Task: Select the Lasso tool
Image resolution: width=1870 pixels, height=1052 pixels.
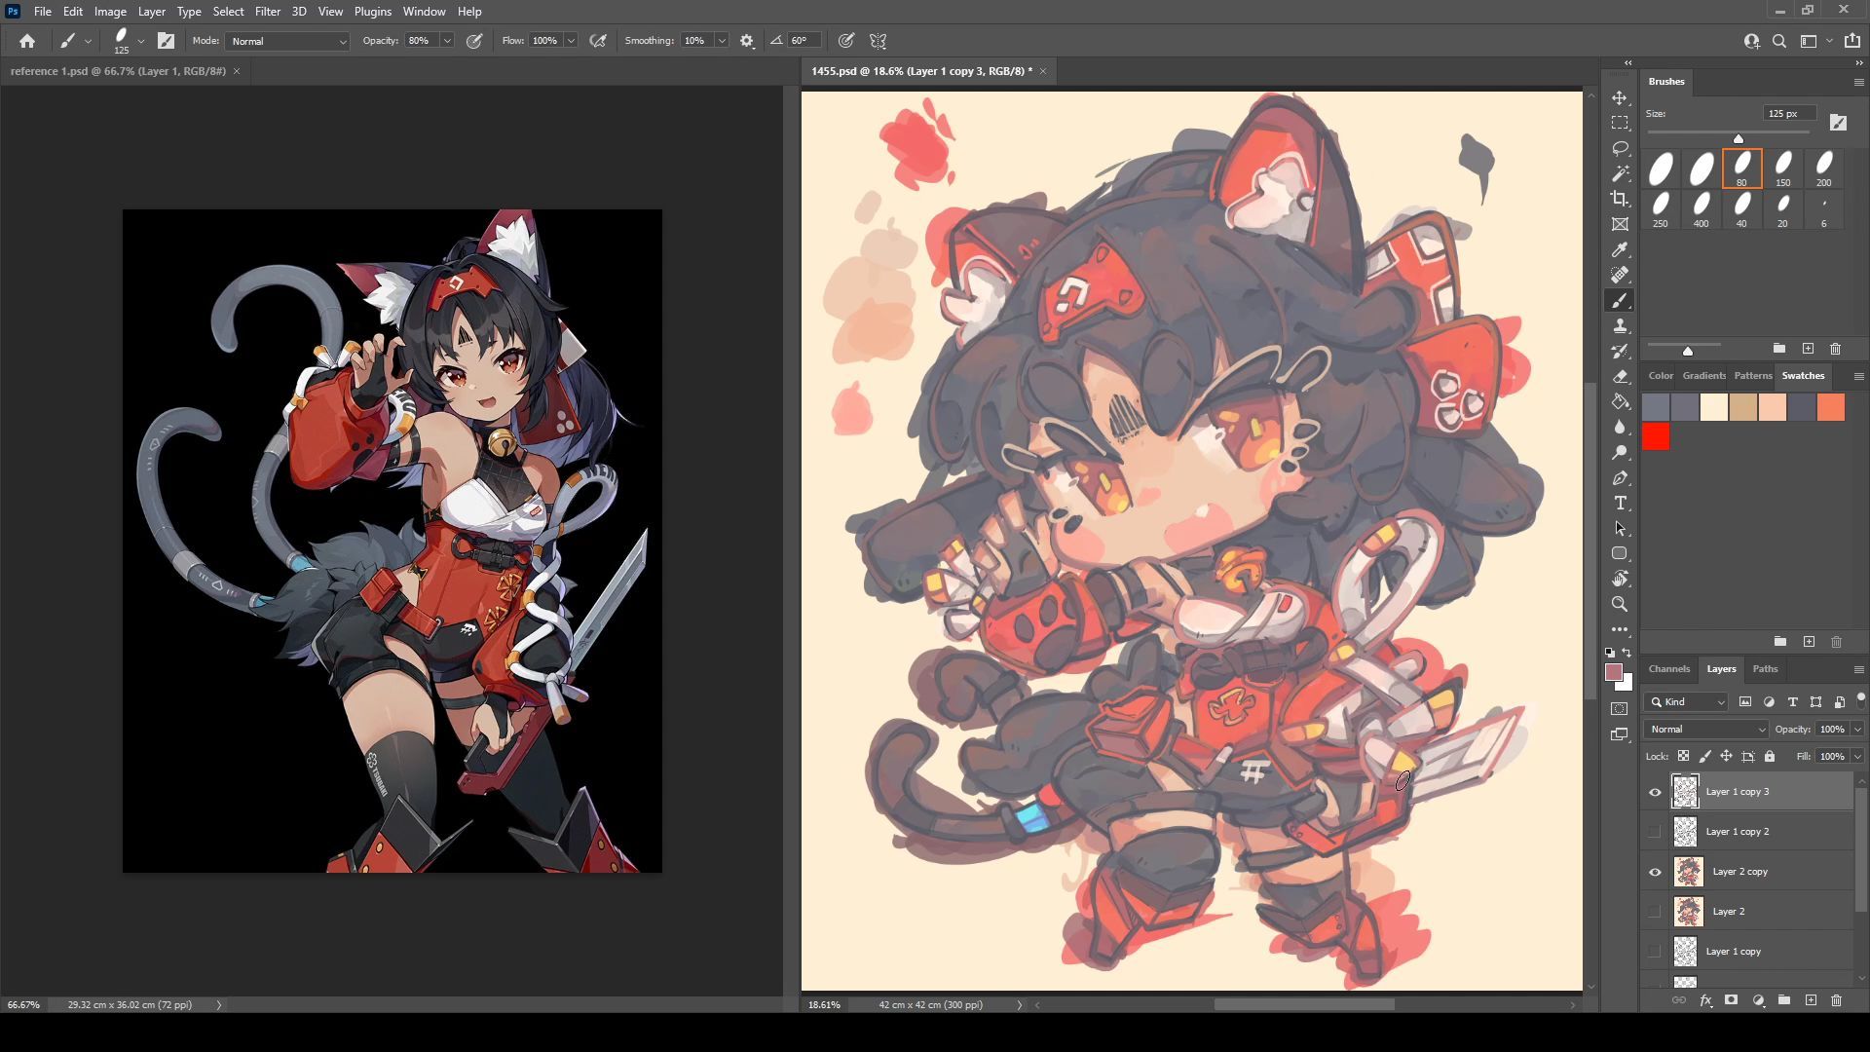Action: [1620, 149]
